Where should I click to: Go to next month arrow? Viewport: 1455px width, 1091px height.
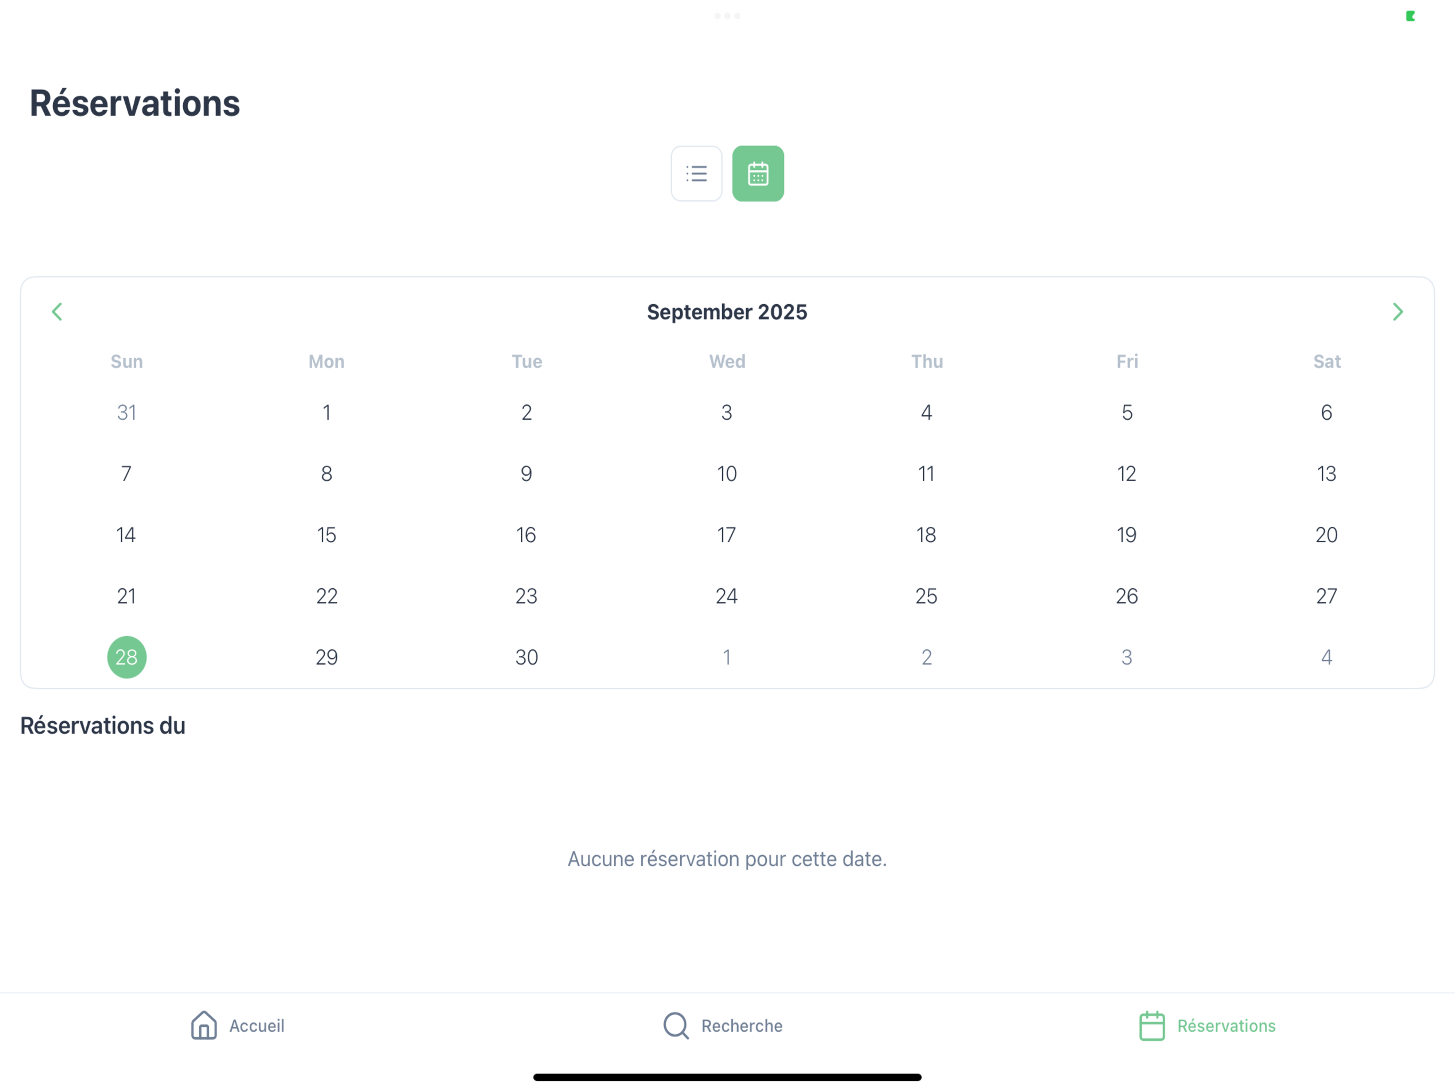pyautogui.click(x=1398, y=312)
